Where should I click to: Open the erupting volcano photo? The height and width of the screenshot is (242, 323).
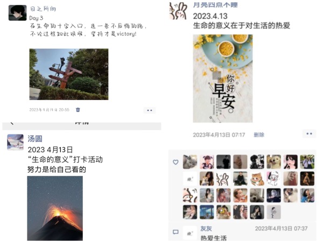coord(55,208)
